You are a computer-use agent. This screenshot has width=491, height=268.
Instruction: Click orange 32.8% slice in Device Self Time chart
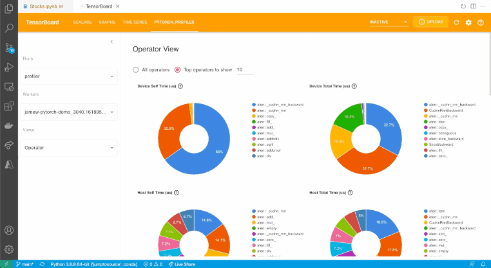[171, 131]
